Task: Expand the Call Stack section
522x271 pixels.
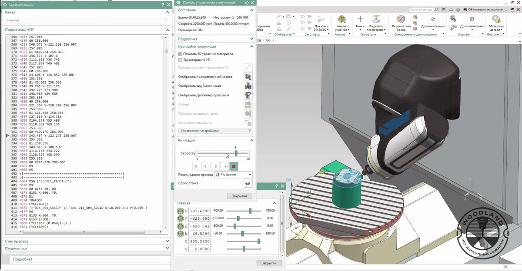Action: point(167,241)
